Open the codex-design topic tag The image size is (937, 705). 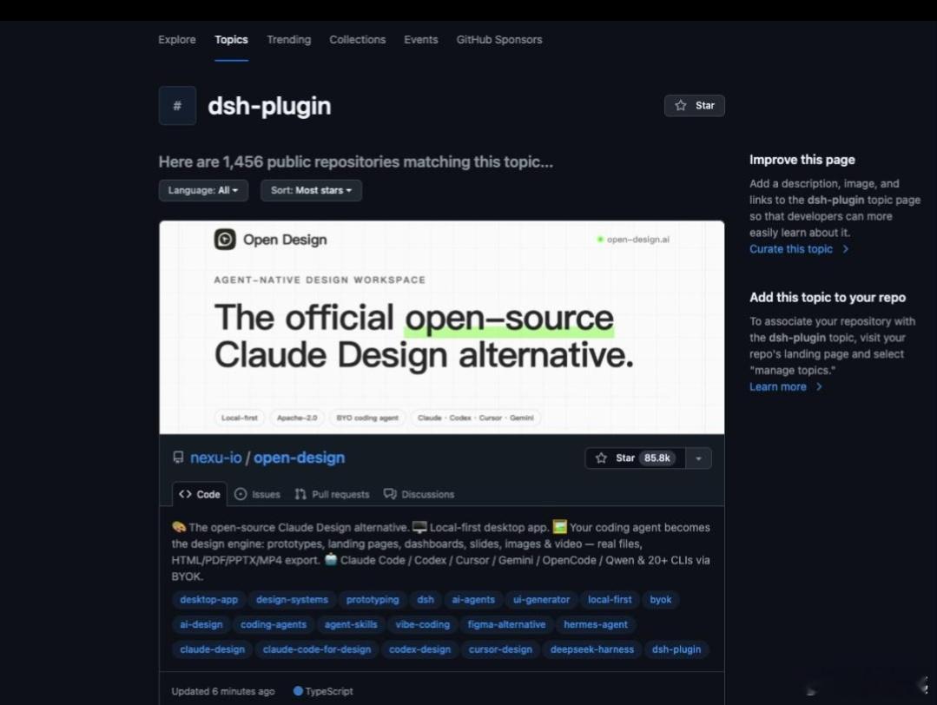pos(419,649)
